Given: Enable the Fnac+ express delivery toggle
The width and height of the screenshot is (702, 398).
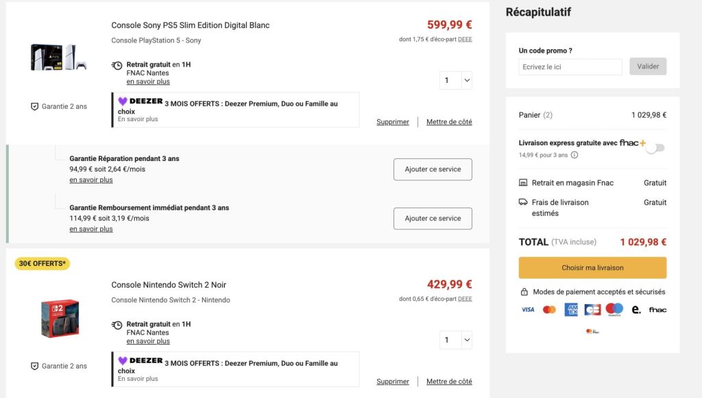Looking at the screenshot, I should 655,147.
